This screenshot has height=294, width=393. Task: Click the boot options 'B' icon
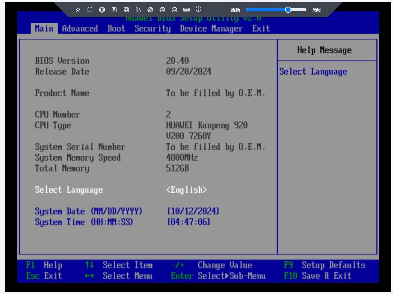pos(114,10)
